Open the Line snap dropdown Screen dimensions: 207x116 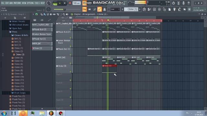click(x=115, y=9)
